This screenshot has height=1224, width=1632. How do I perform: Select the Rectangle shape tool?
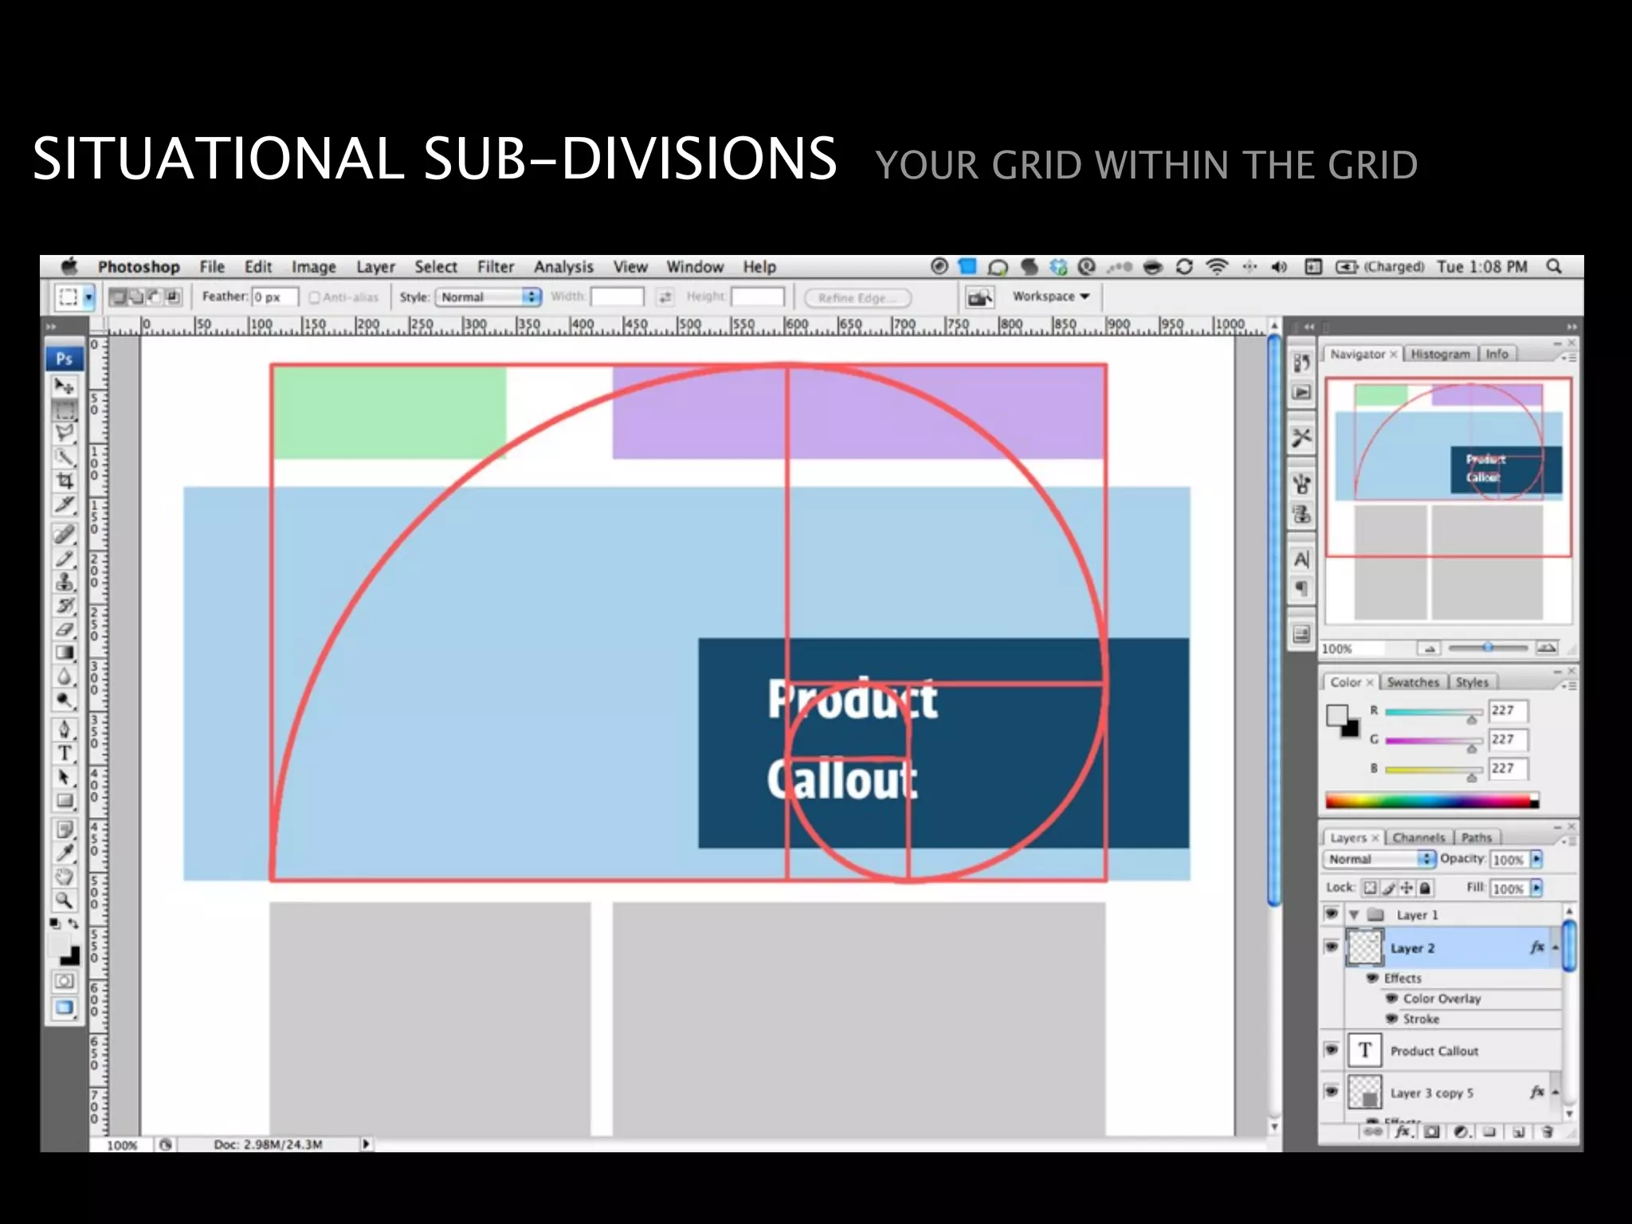click(65, 801)
